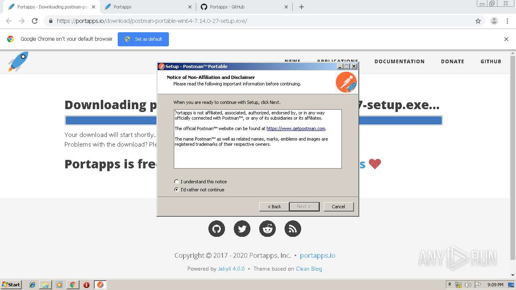The height and width of the screenshot is (290, 516).
Task: Open Chrome profile avatar menu
Action: (x=494, y=21)
